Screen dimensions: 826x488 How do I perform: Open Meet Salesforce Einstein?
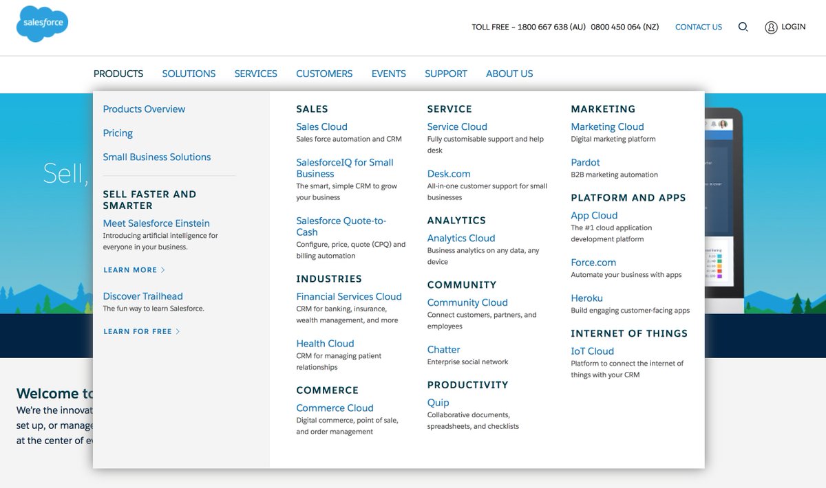tap(156, 223)
